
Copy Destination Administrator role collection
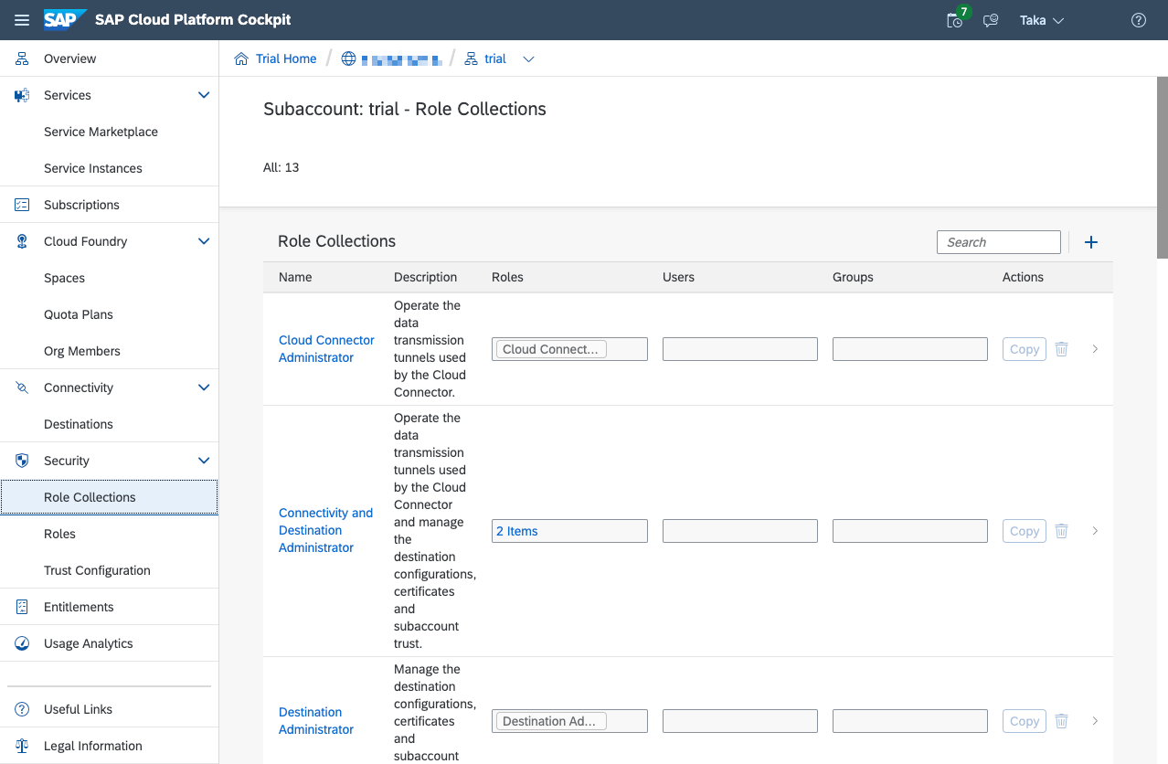point(1024,721)
